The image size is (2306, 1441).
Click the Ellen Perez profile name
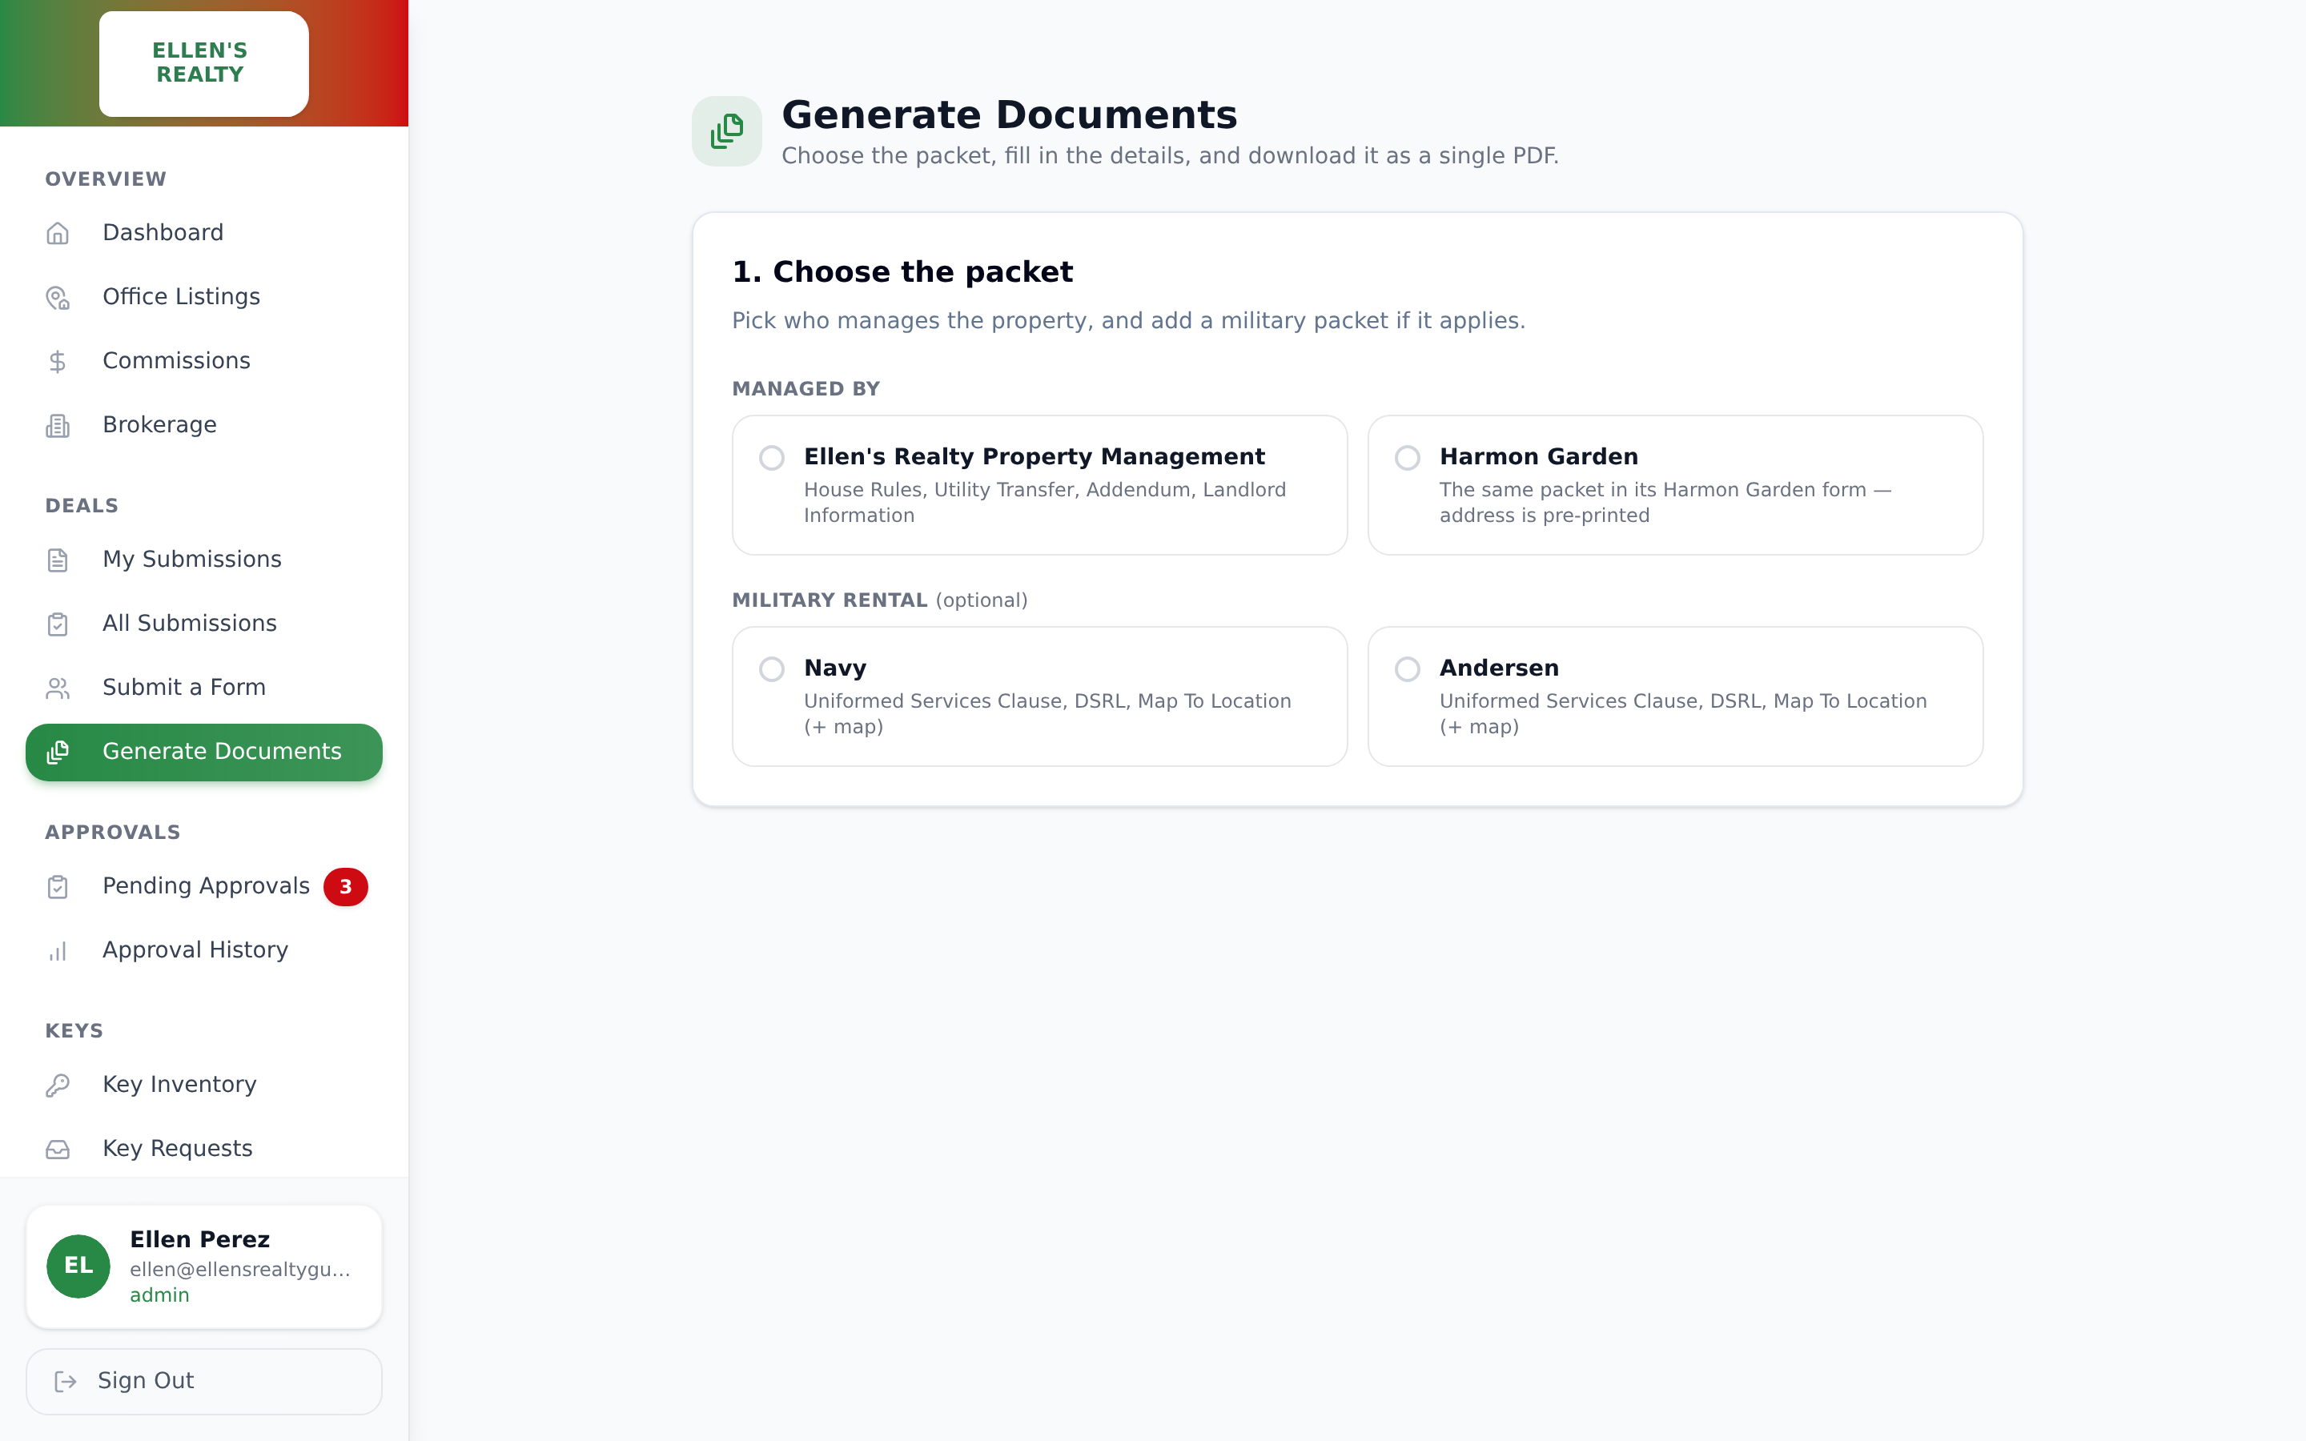200,1240
